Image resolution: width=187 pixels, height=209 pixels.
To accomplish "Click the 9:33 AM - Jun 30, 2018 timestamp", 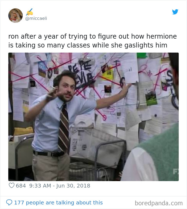I will tap(60, 186).
